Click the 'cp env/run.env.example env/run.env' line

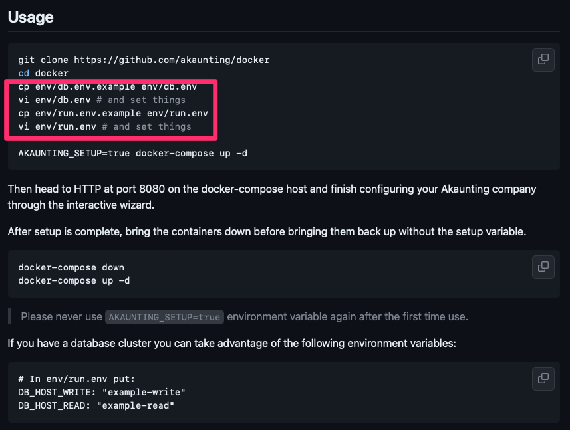pyautogui.click(x=113, y=113)
